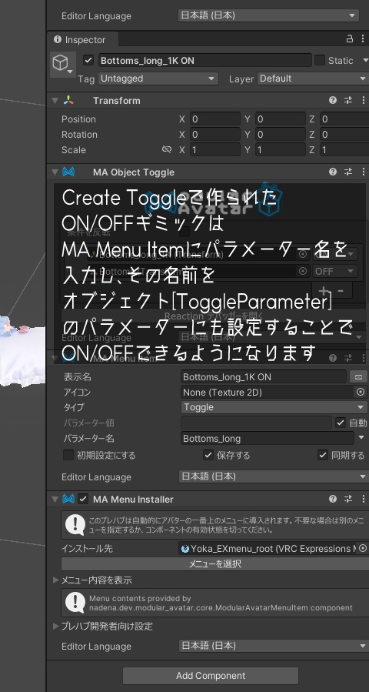Open Transform preset settings icon
The image size is (369, 692).
tap(348, 101)
